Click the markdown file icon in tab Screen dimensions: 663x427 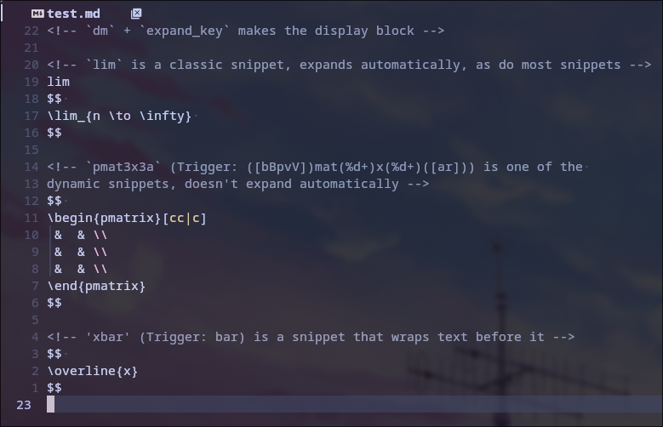(x=37, y=14)
